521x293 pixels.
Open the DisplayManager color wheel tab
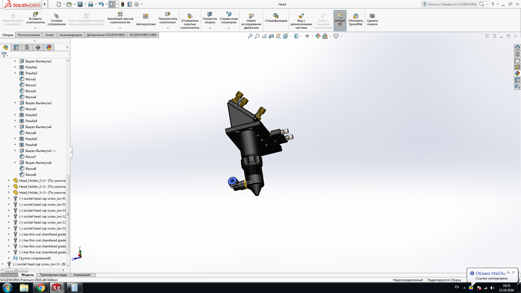coord(49,47)
